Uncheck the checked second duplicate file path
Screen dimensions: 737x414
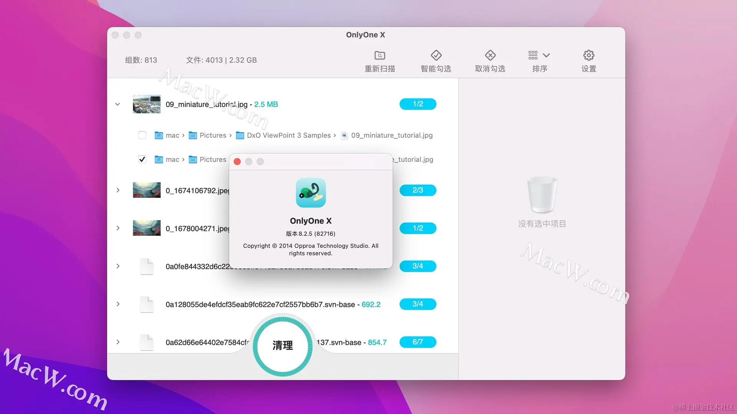click(142, 159)
